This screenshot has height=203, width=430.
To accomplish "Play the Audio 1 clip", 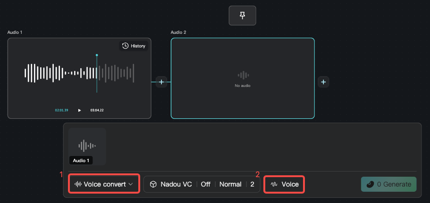I will tap(79, 110).
